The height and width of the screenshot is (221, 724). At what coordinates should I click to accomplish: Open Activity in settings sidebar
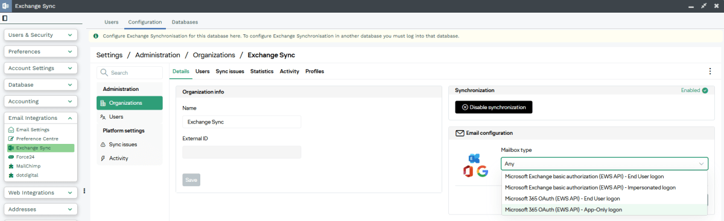click(118, 158)
